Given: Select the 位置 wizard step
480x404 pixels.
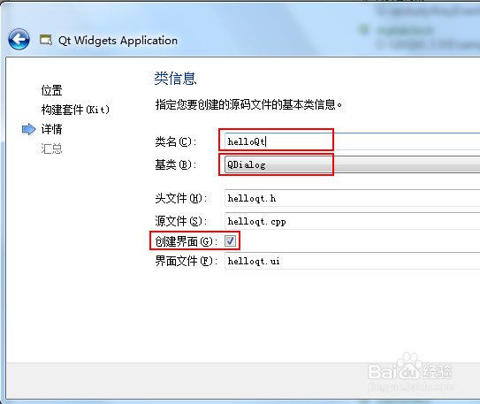Looking at the screenshot, I should [x=52, y=90].
